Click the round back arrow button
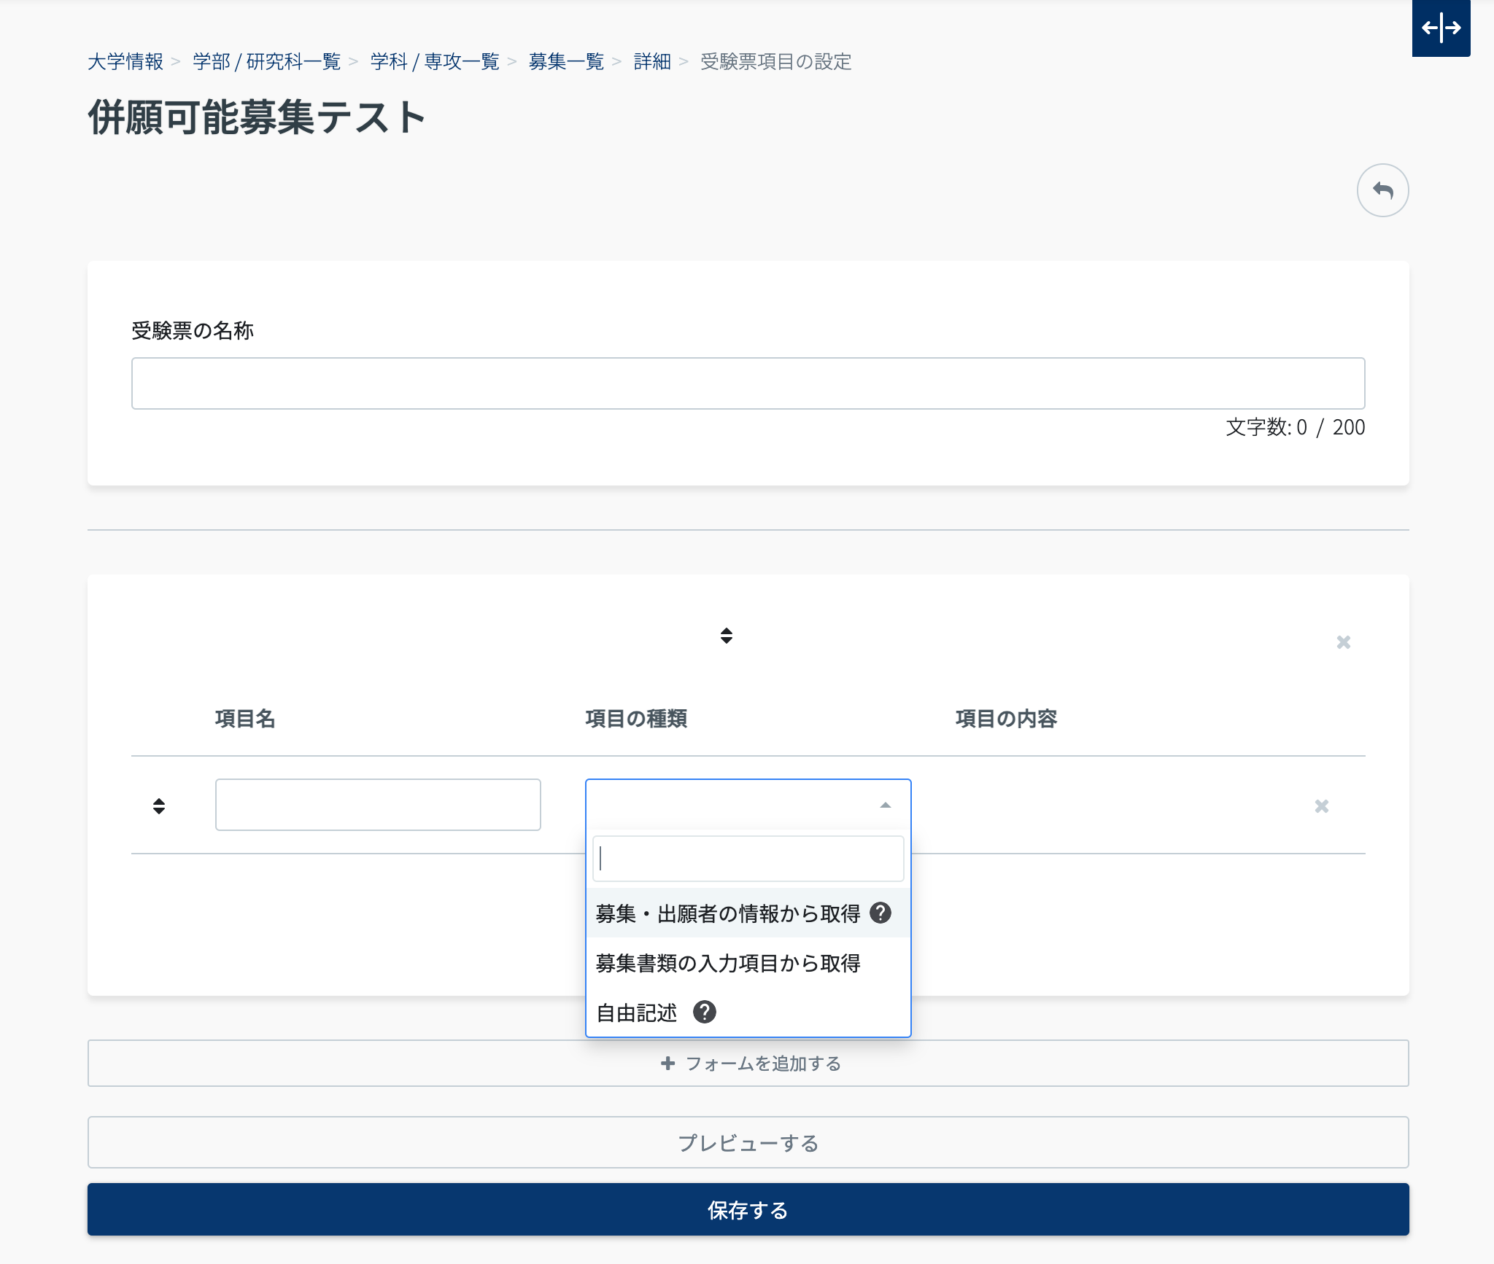The width and height of the screenshot is (1494, 1264). point(1382,190)
